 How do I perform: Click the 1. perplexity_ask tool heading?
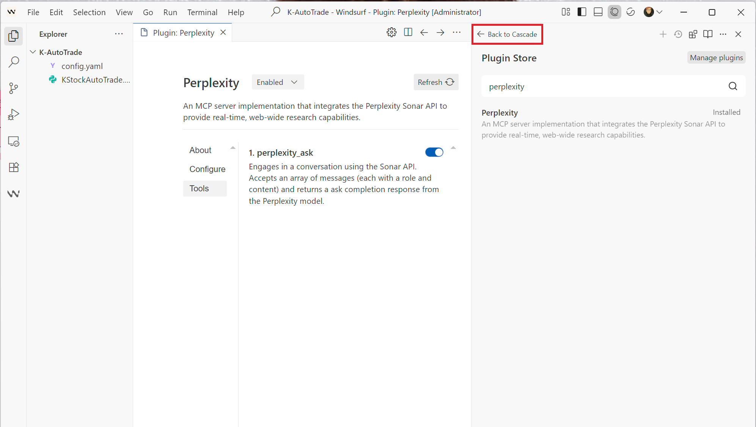coord(281,153)
